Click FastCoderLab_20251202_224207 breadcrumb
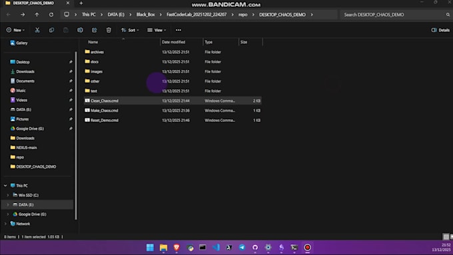 point(197,15)
